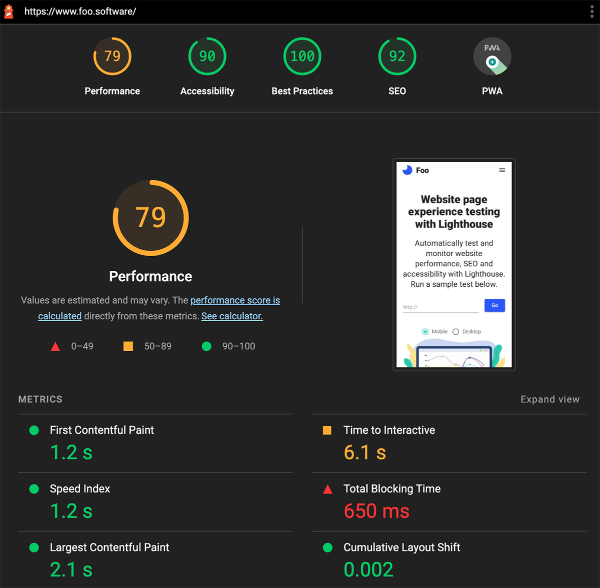Click the Best Practices 100 gauge
This screenshot has width=600, height=588.
point(302,56)
